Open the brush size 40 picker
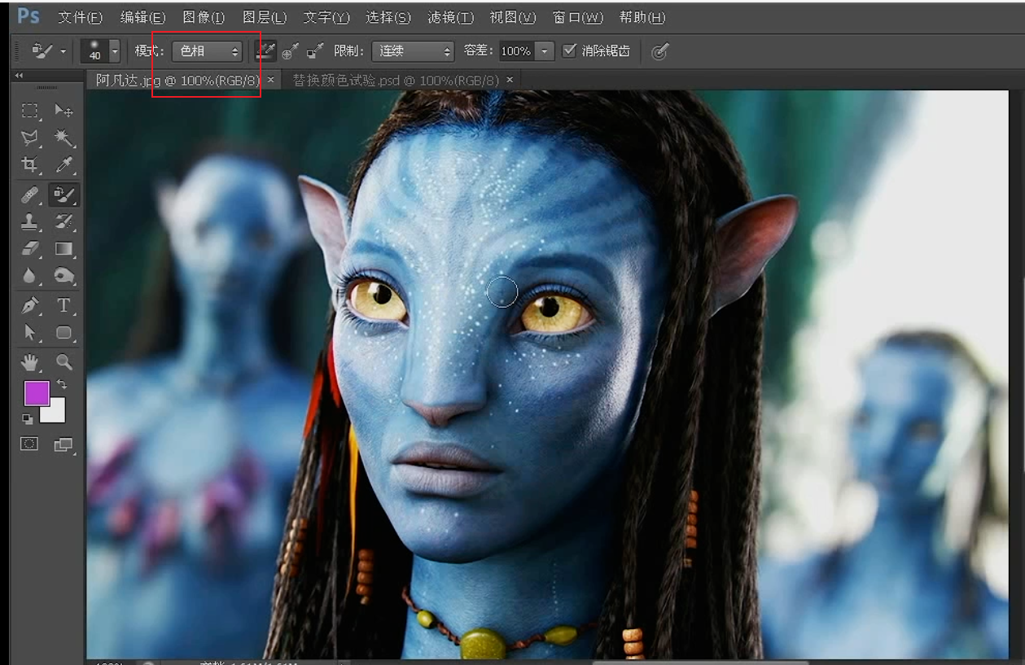Screen dimensions: 1025x665 pos(100,51)
